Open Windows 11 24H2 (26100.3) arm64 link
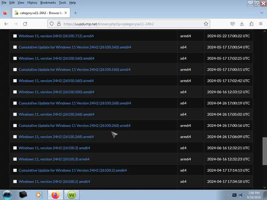This screenshot has width=267, height=200. point(54,159)
